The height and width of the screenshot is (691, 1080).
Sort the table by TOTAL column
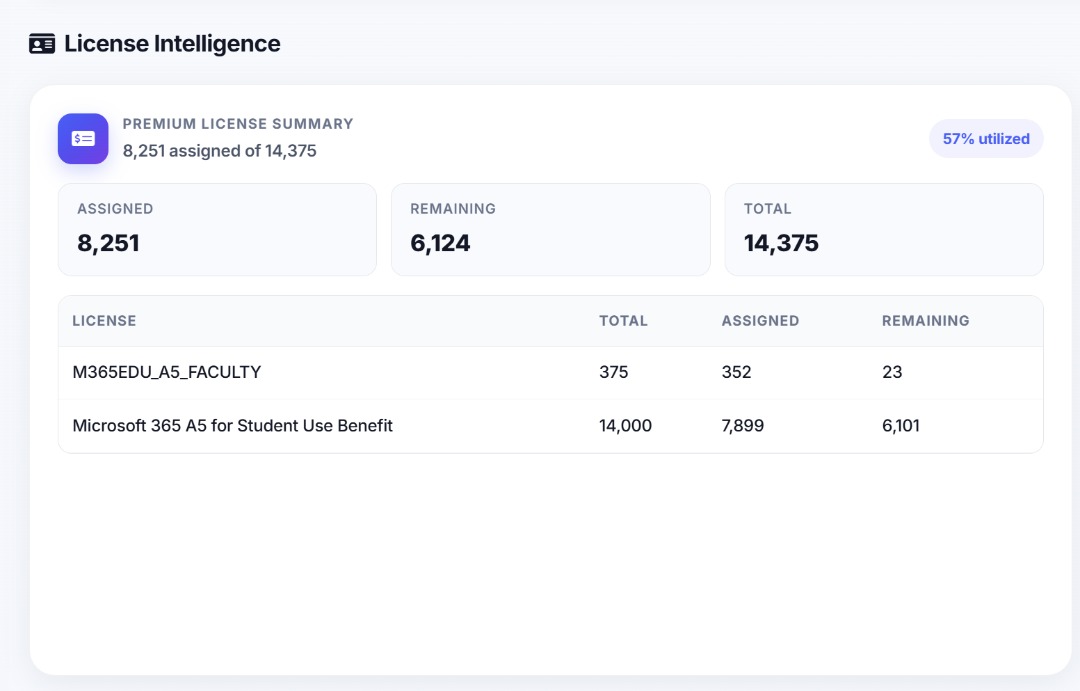(x=623, y=321)
